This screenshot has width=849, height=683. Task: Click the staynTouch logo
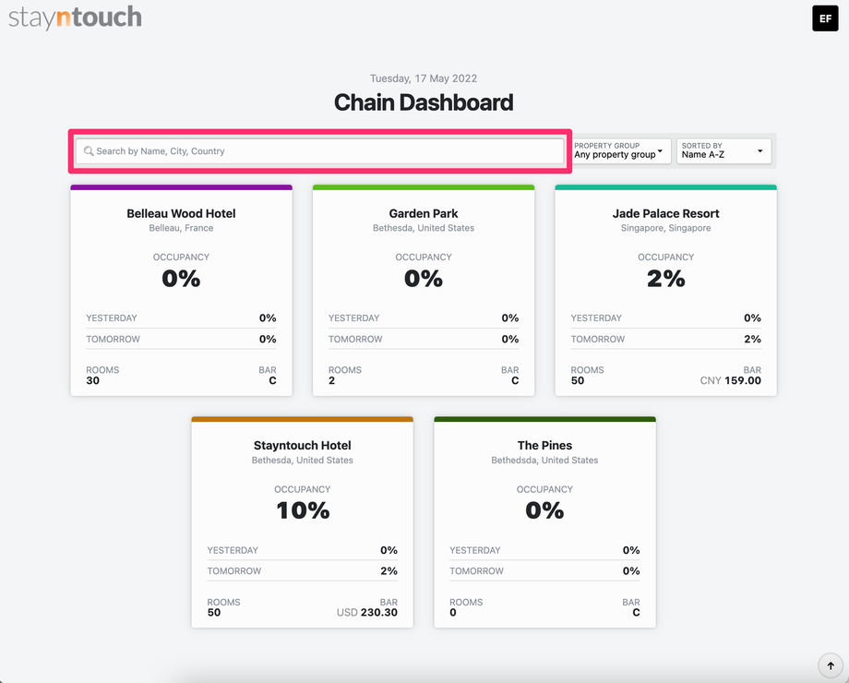click(76, 18)
